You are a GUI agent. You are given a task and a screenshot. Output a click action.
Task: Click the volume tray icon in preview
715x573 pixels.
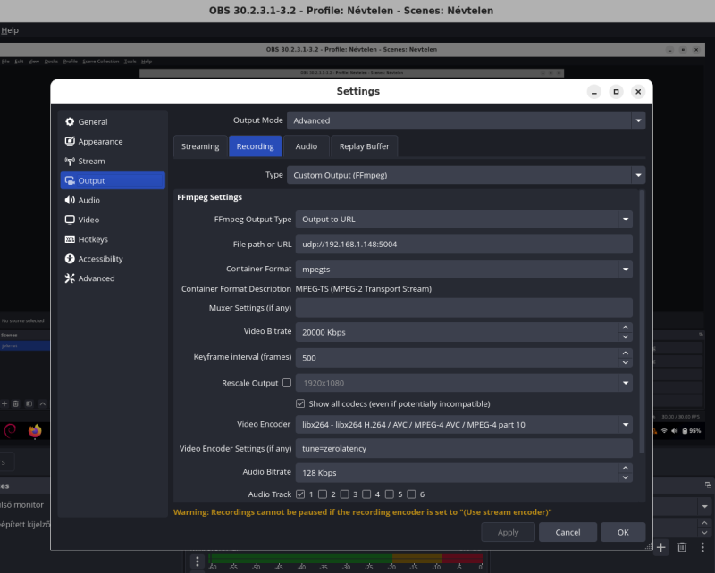tap(675, 430)
